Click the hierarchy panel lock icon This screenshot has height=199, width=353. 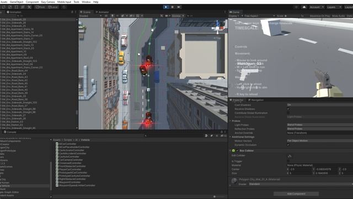[x=72, y=12]
